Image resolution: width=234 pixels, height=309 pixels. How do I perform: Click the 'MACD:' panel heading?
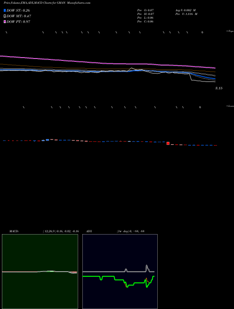(x=14, y=231)
